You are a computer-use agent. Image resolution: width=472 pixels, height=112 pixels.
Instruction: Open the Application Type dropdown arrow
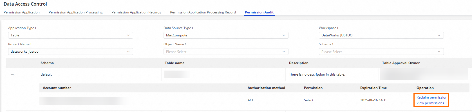coord(128,35)
